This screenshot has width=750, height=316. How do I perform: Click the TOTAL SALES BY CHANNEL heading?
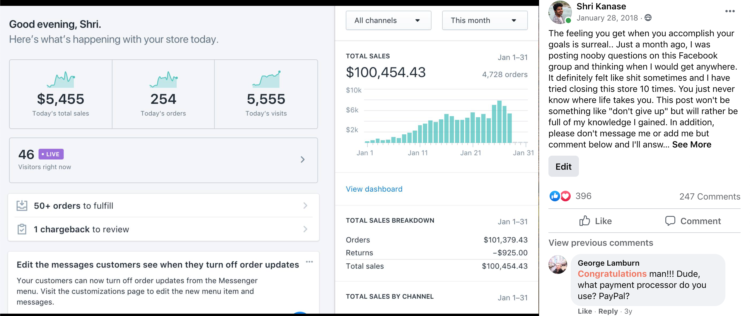click(390, 297)
